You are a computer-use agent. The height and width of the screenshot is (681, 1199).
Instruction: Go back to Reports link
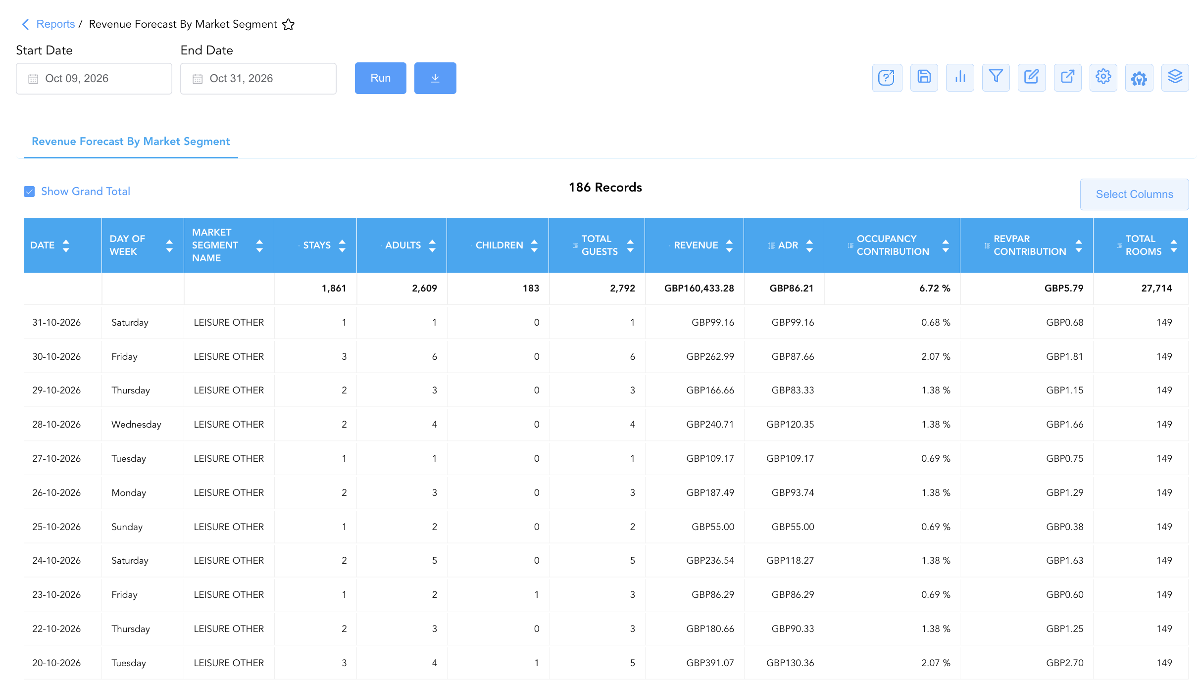[x=55, y=24]
